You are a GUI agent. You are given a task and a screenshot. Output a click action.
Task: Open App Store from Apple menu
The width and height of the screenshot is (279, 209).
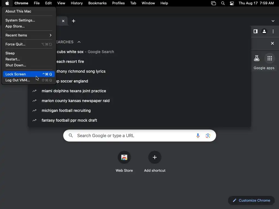coord(29,26)
